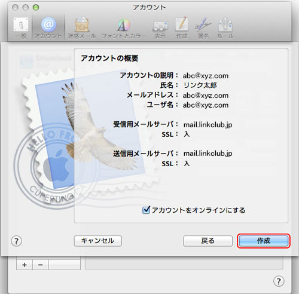The image size is (299, 294).
Task: Click the アカウントの概要 heading
Action: point(109,58)
